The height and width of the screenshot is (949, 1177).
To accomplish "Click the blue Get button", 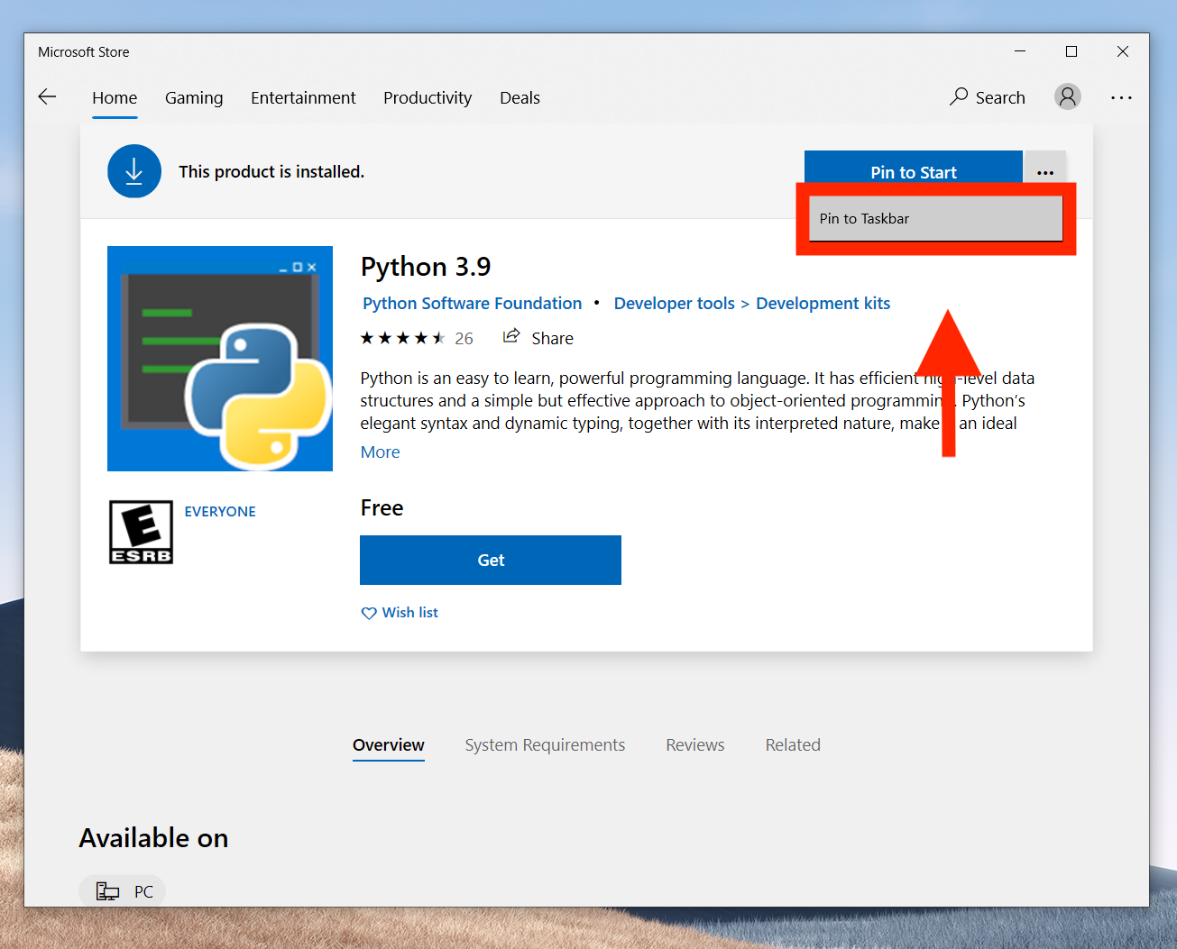I will point(491,560).
